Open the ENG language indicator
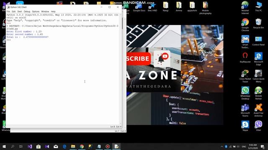The image size is (268, 150). (x=244, y=146)
